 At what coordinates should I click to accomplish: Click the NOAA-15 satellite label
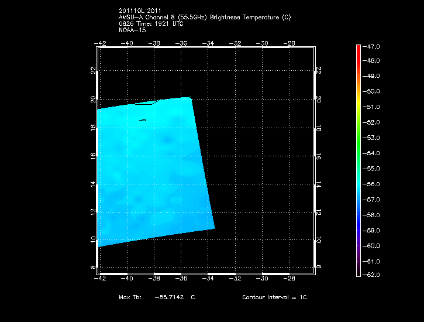coord(132,30)
